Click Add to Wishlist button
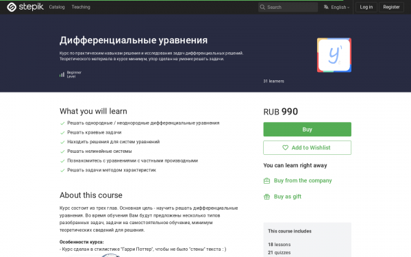The height and width of the screenshot is (257, 411). pyautogui.click(x=307, y=147)
